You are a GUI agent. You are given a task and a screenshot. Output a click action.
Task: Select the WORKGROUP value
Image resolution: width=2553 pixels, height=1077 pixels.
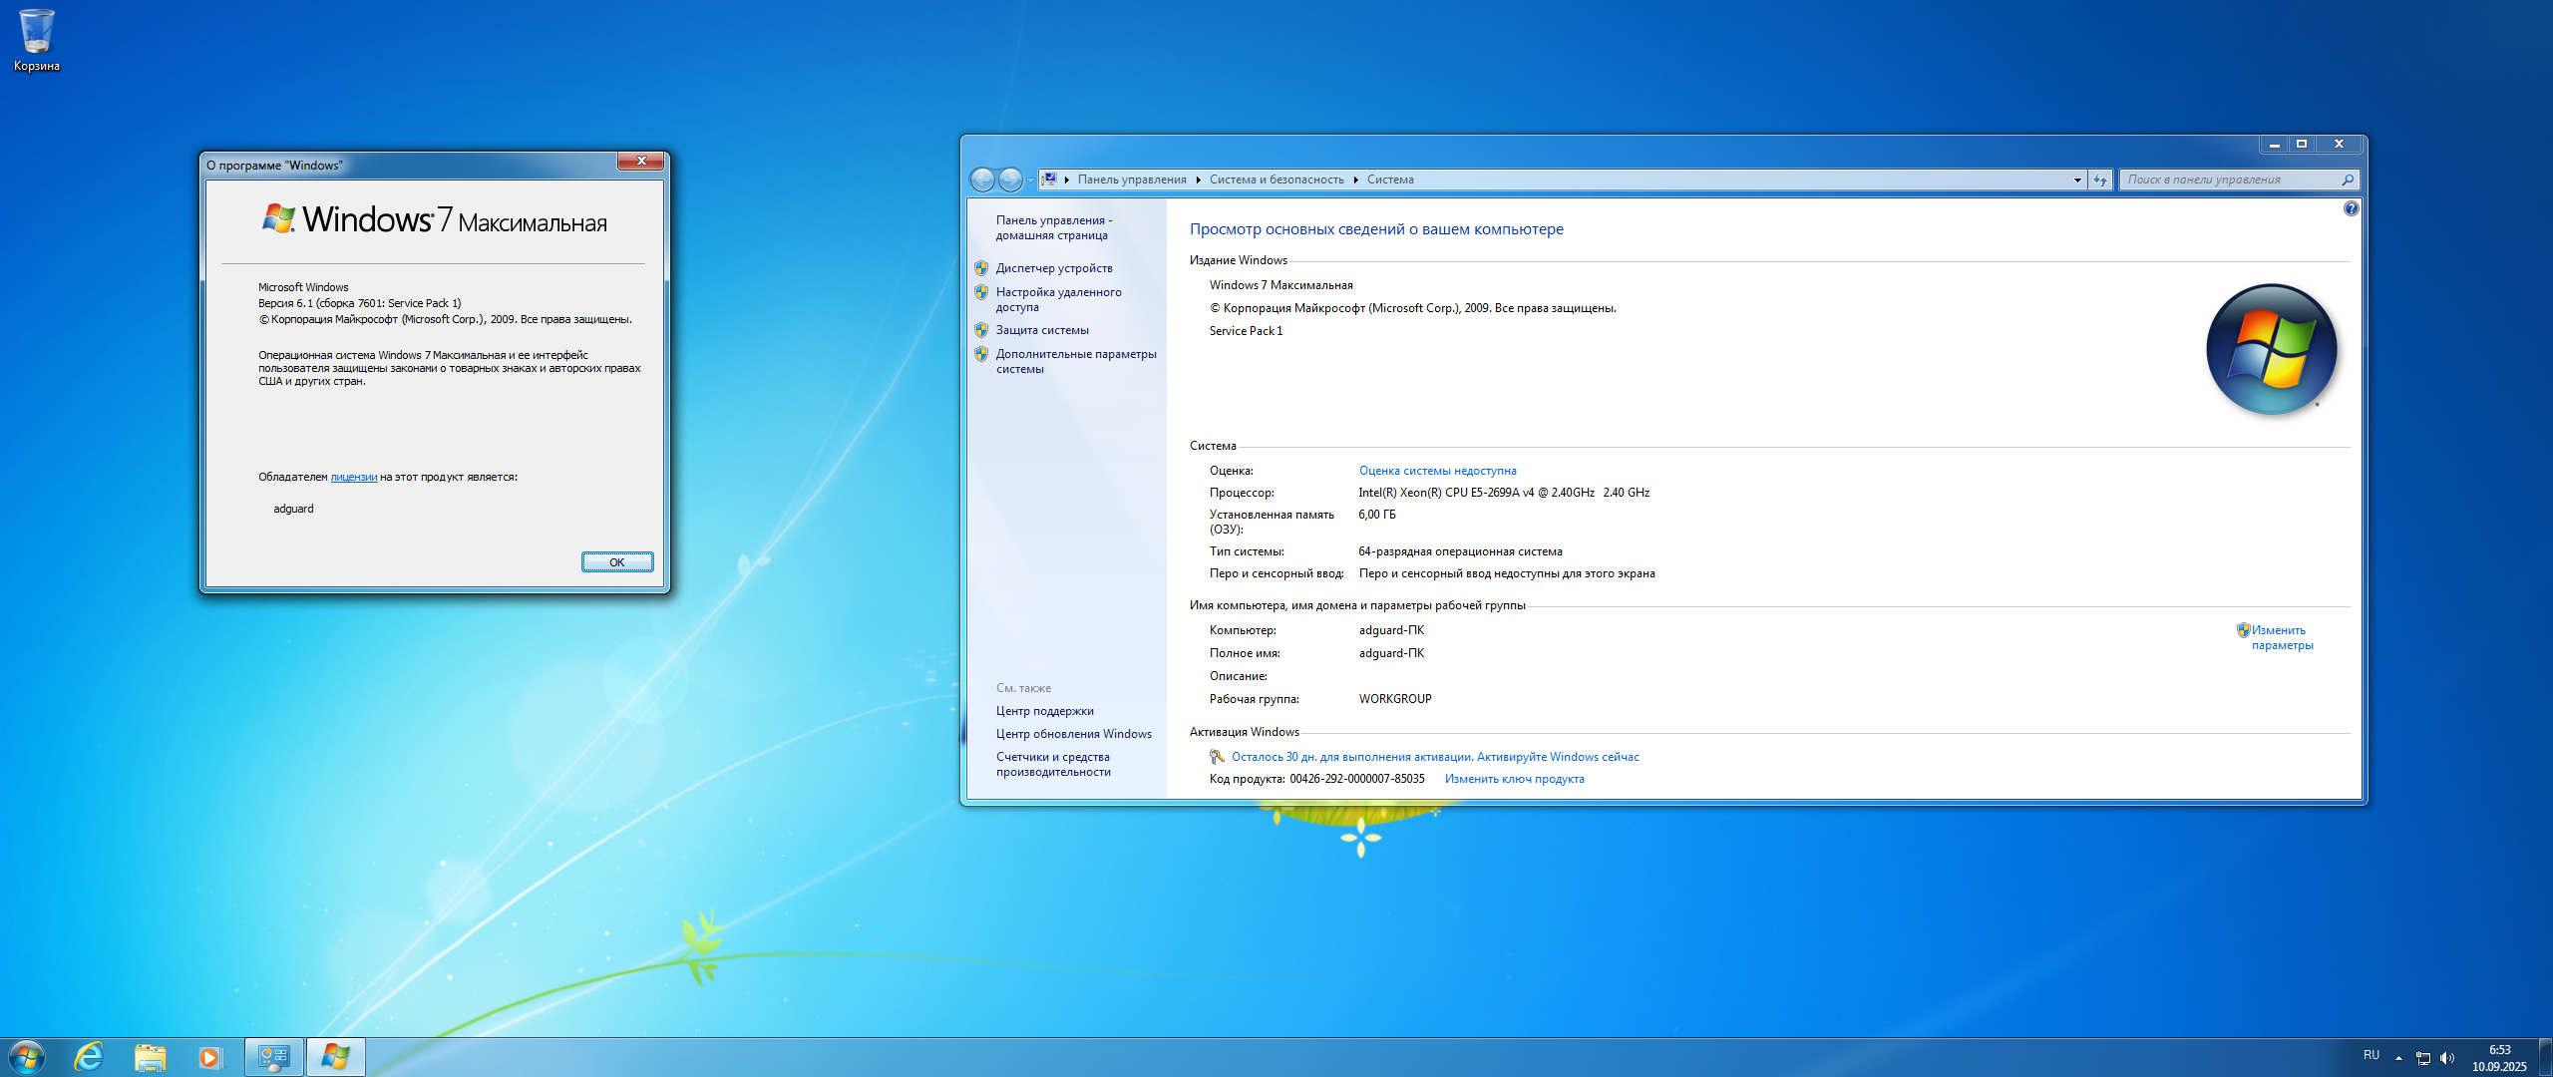click(1395, 699)
